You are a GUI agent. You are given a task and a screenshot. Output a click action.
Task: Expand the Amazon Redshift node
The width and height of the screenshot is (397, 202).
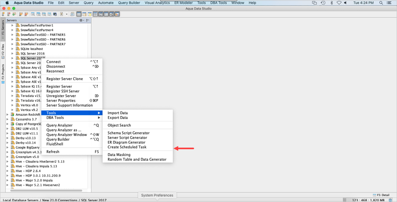coord(8,115)
